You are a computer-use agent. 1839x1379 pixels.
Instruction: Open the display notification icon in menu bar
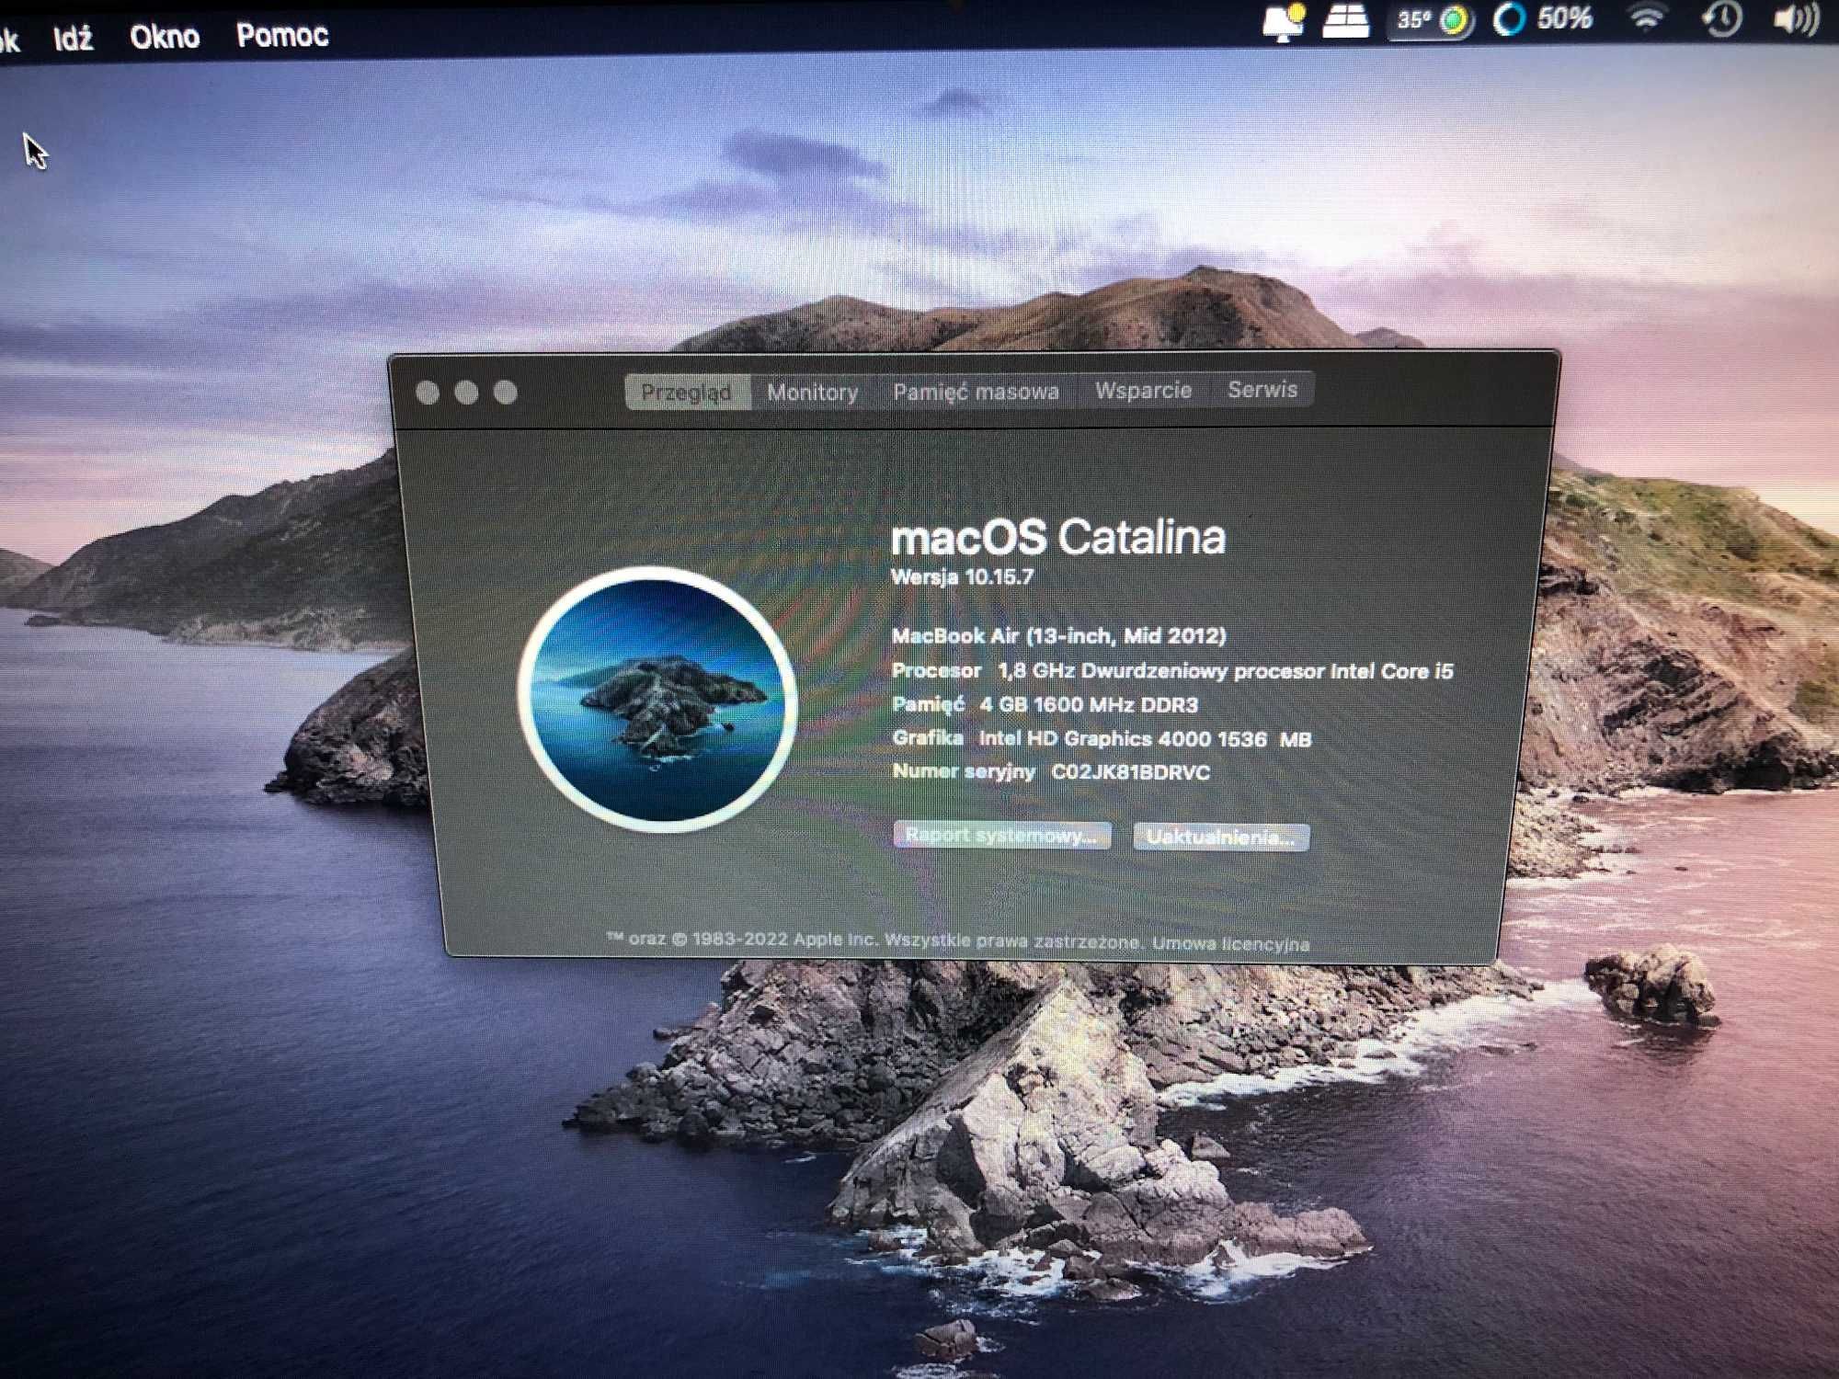(1284, 22)
